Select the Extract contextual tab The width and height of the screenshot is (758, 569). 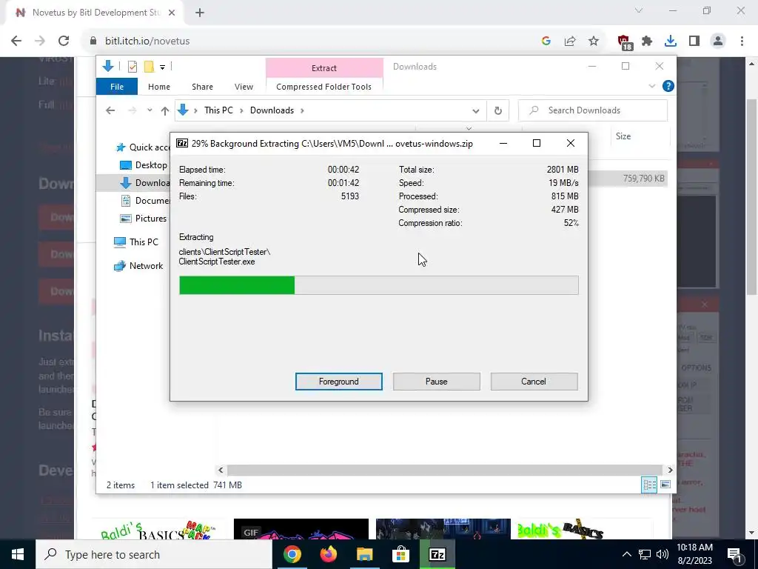click(324, 67)
